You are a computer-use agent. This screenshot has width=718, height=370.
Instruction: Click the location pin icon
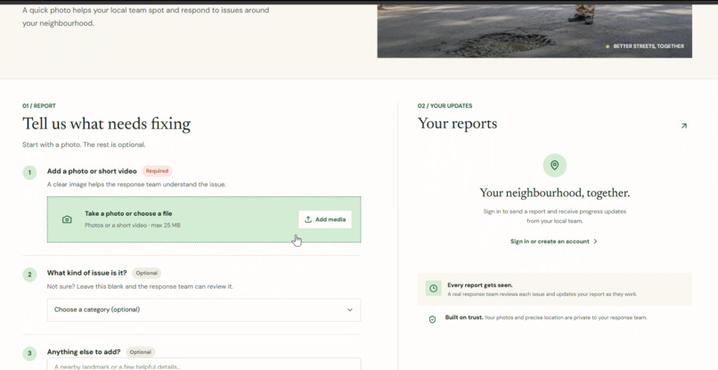554,165
